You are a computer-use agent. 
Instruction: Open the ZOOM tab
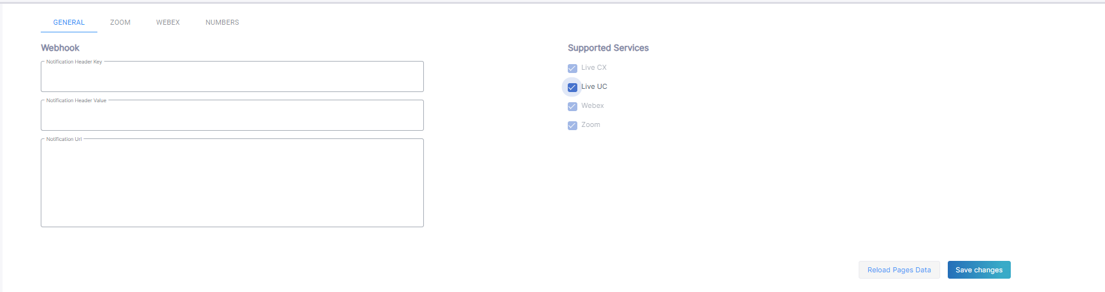point(120,22)
